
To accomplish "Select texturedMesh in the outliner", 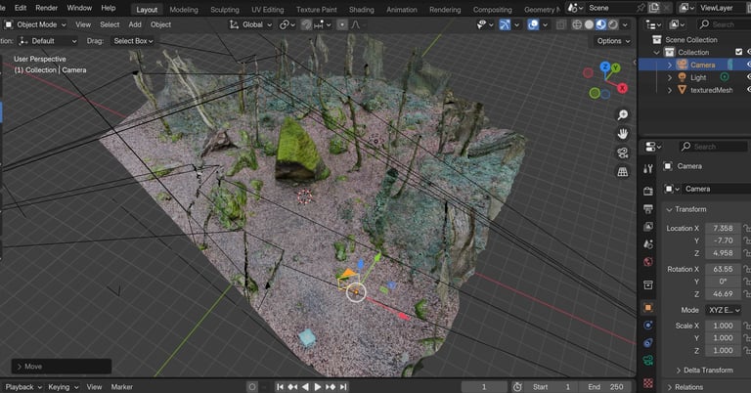I will 711,90.
